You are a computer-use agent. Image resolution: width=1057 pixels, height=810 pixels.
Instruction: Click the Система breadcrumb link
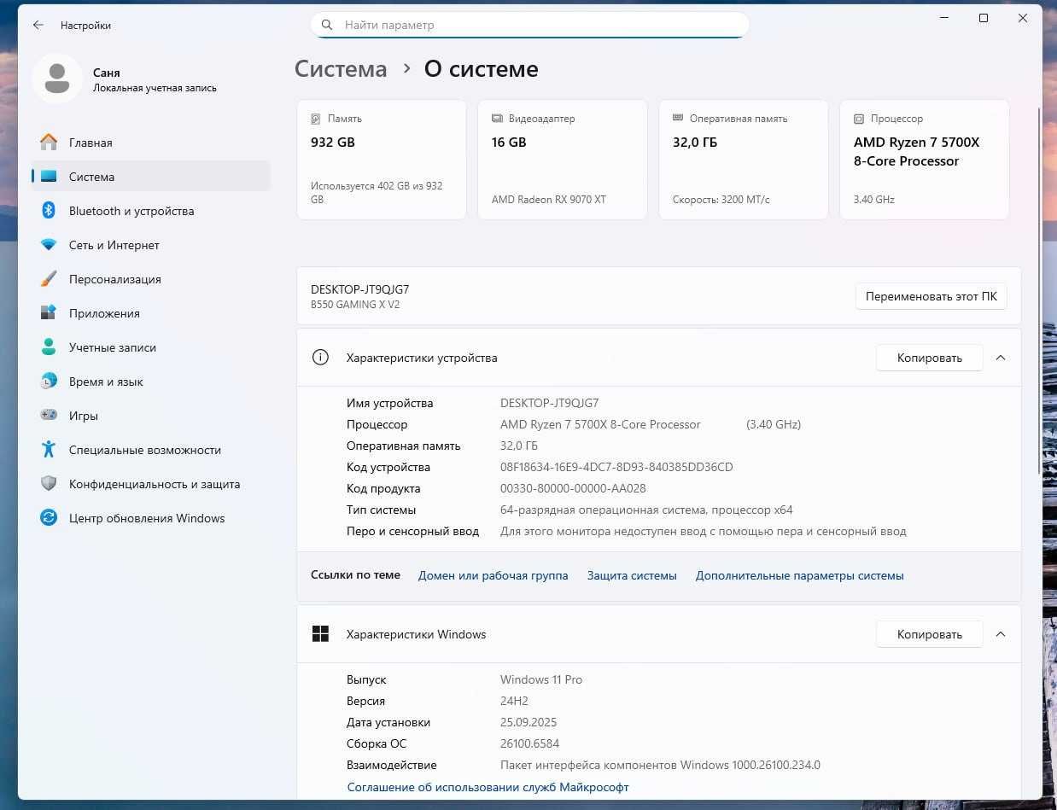tap(341, 69)
